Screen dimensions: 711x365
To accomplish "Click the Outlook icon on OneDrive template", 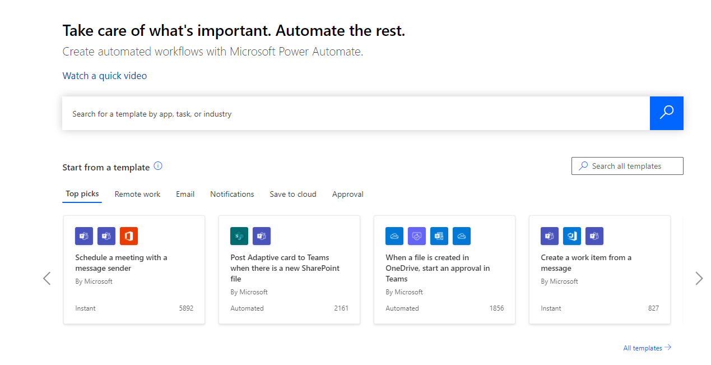I will [x=439, y=236].
